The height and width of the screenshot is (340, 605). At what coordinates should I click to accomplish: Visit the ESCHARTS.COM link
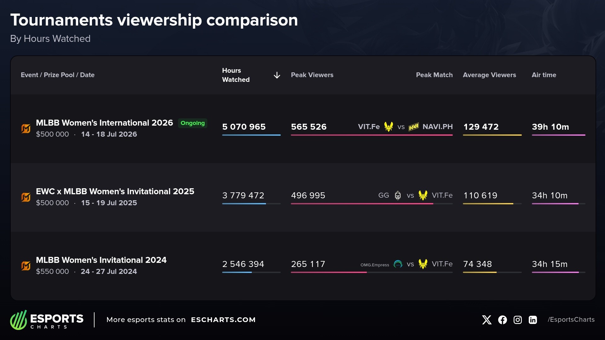[x=223, y=320]
